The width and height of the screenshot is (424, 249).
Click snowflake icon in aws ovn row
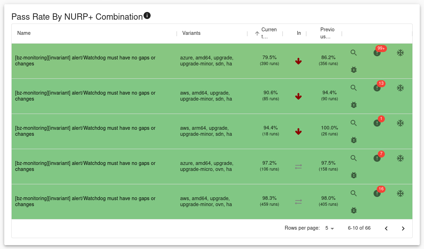pos(400,193)
